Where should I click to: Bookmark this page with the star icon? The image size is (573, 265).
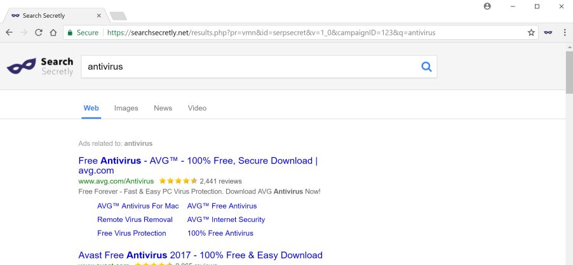[530, 32]
